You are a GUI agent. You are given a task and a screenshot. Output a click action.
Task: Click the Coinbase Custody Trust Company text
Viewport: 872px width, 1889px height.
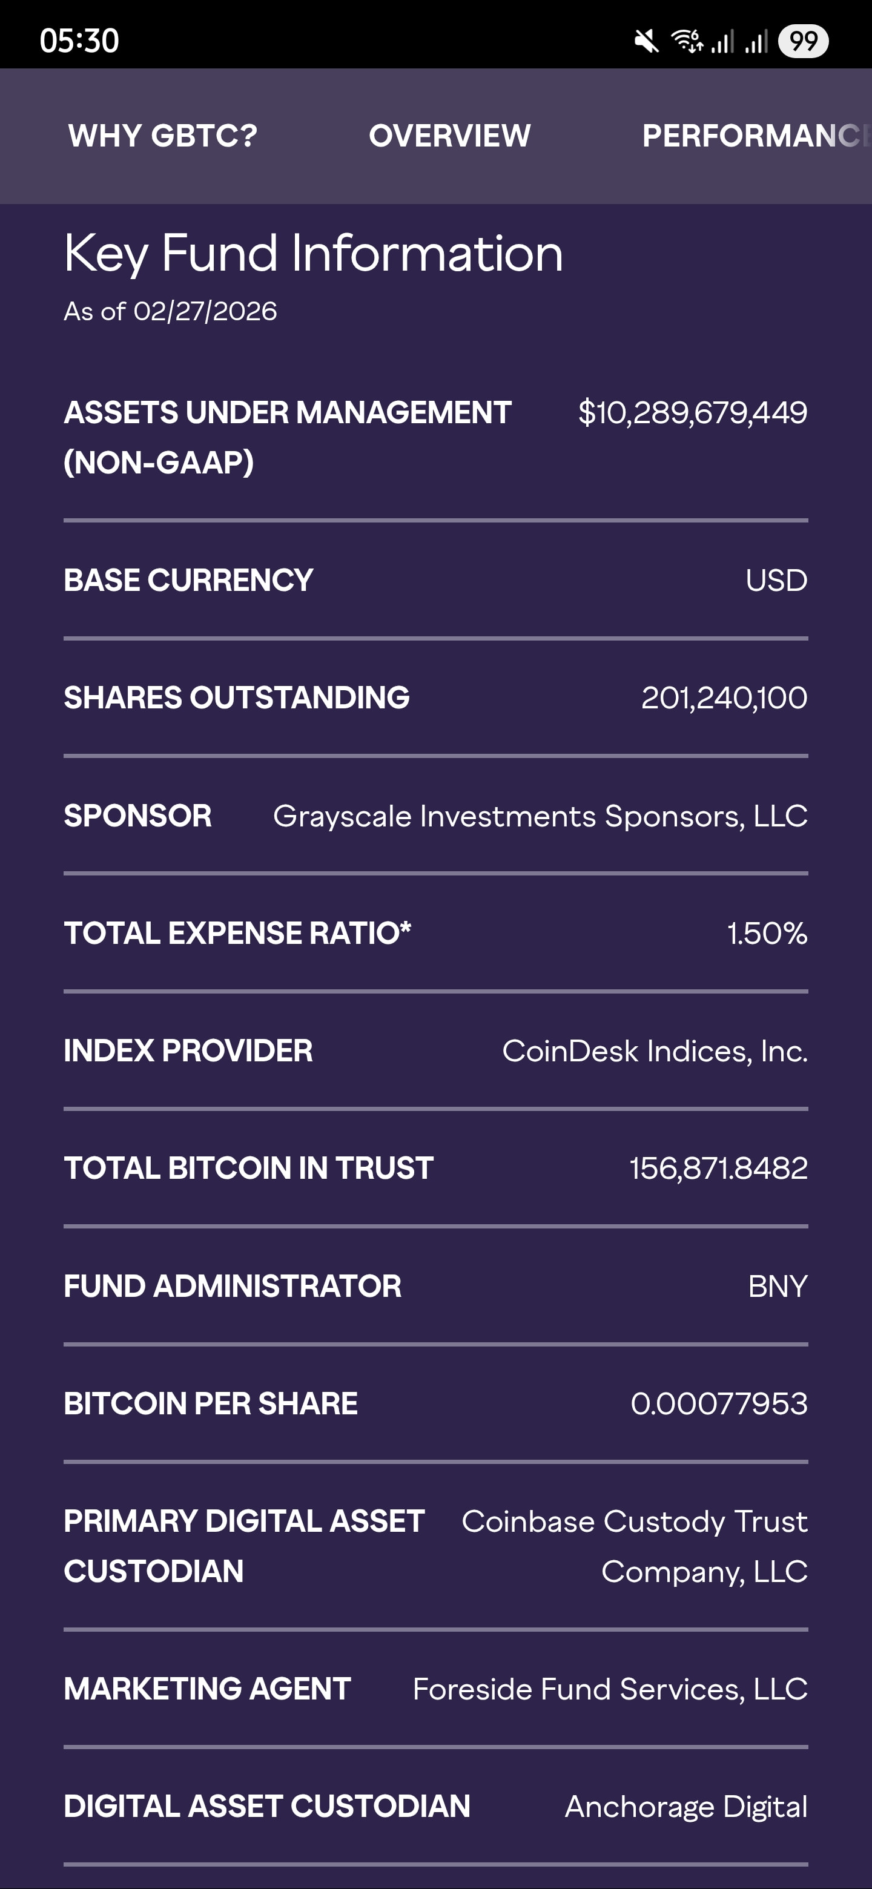pos(635,1546)
